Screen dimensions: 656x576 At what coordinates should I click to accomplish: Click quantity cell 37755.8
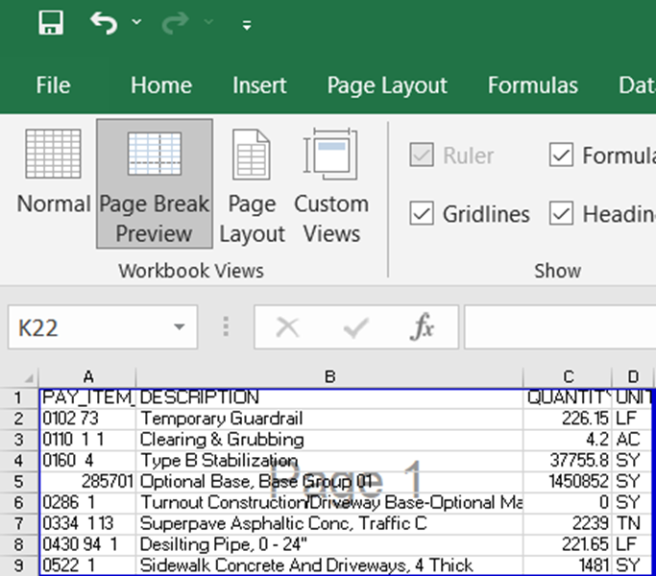(x=568, y=461)
